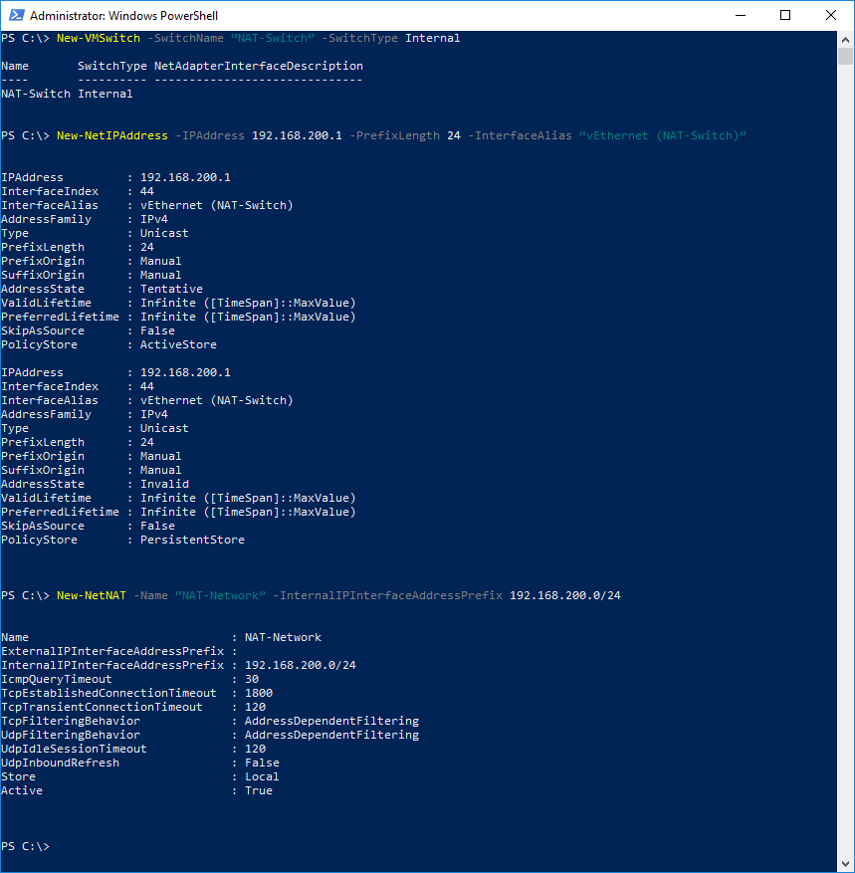Click the InternalIPInterfaceAddressPrefix value 192.168.200.0/24
This screenshot has width=855, height=873.
[x=300, y=665]
